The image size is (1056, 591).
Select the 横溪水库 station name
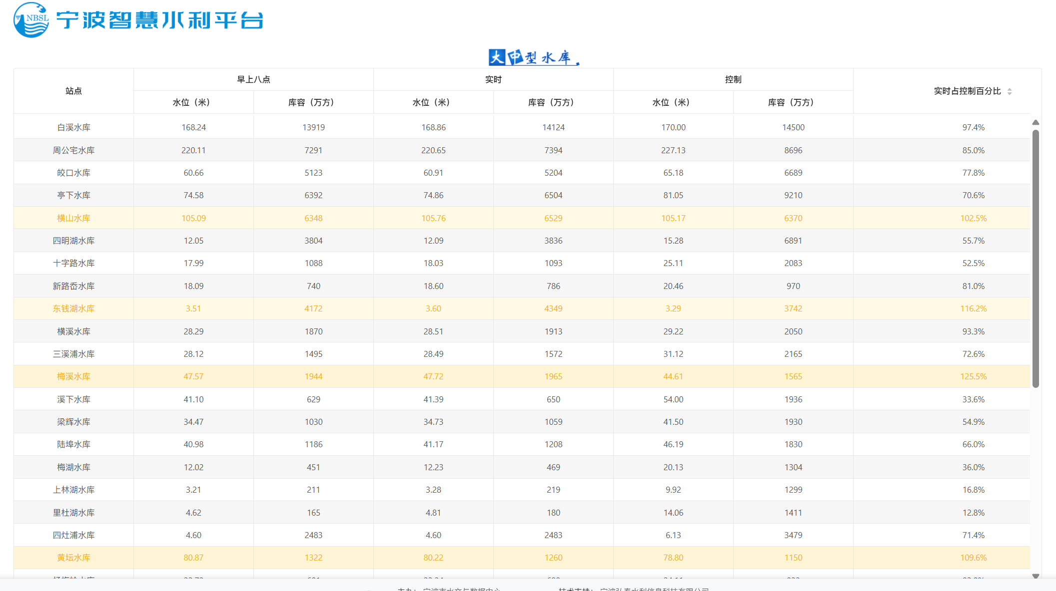(x=73, y=331)
